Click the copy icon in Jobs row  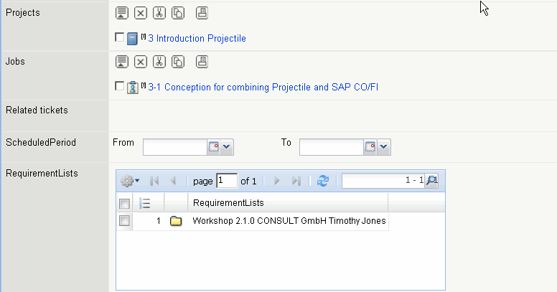tap(178, 62)
